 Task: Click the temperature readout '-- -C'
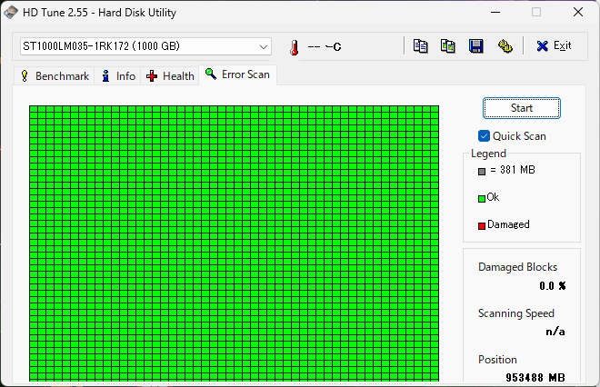click(325, 47)
